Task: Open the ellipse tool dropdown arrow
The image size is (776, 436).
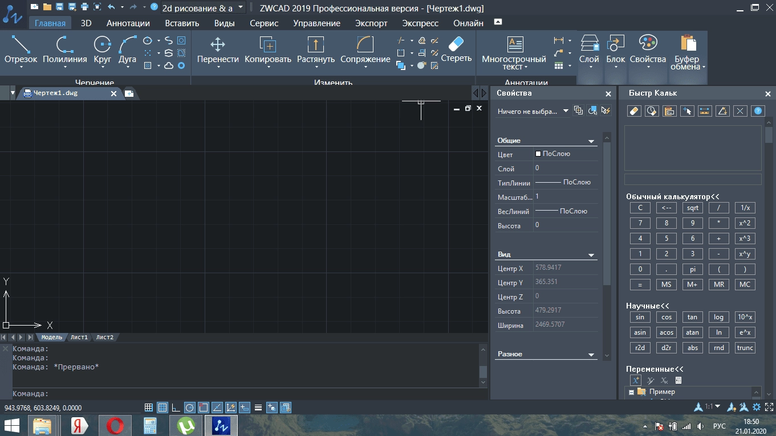Action: click(x=157, y=41)
